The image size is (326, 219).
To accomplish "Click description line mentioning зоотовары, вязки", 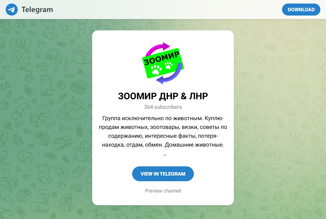I will [x=163, y=127].
